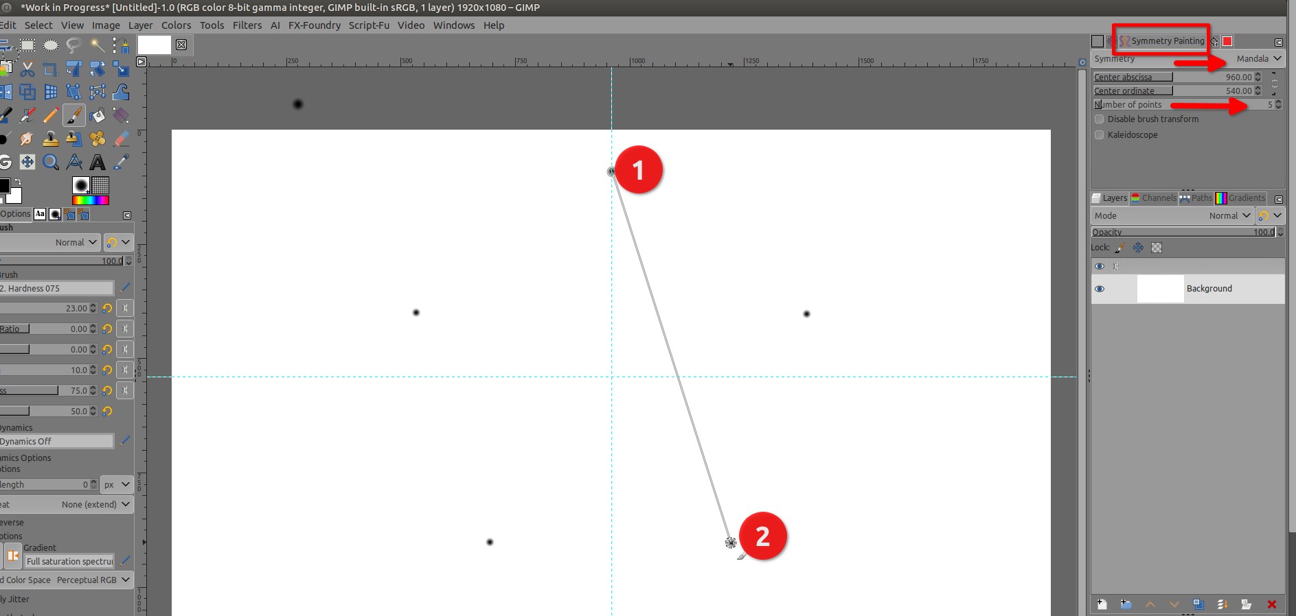Click the black foreground color swatch
Screen dimensions: 1296x616
point(4,185)
